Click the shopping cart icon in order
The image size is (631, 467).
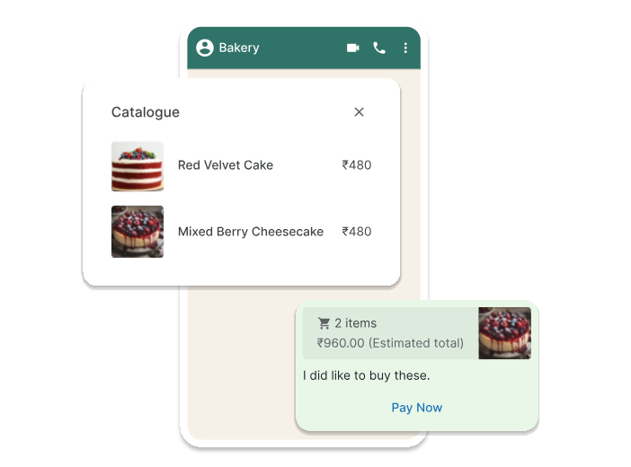click(324, 323)
